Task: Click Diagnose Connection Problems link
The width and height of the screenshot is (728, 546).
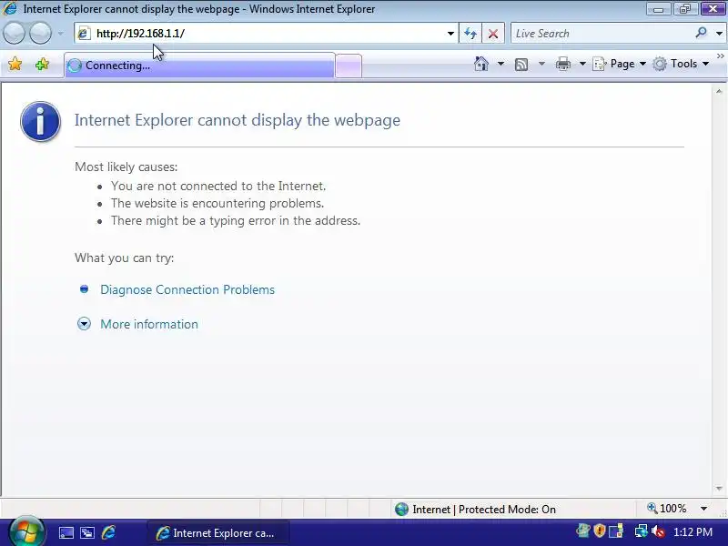Action: (187, 289)
